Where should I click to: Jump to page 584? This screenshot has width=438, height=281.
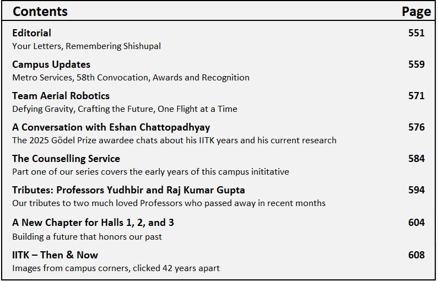416,159
